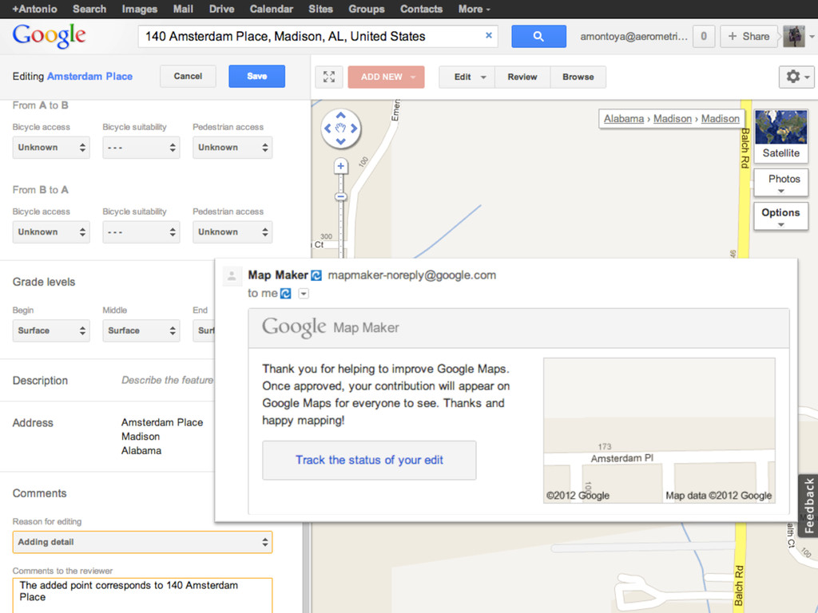The width and height of the screenshot is (818, 613).
Task: Open A to B Pedestrian access dropdown
Action: click(x=232, y=148)
